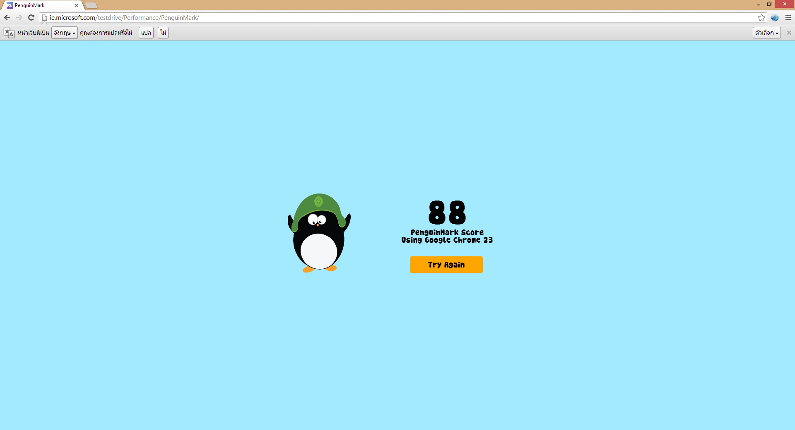Click the Try Again button
The height and width of the screenshot is (430, 795).
tap(446, 265)
